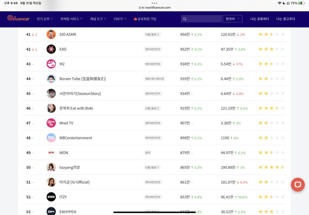Click the search magnifier icon
Image resolution: width=309 pixels, height=215 pixels.
[x=185, y=19]
